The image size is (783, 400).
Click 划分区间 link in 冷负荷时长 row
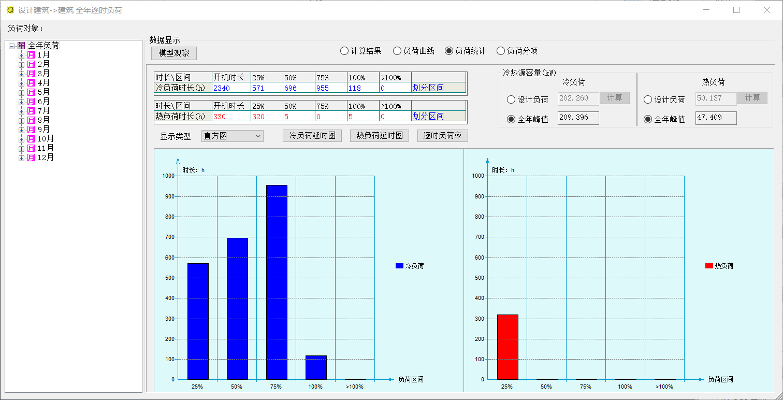coord(428,88)
